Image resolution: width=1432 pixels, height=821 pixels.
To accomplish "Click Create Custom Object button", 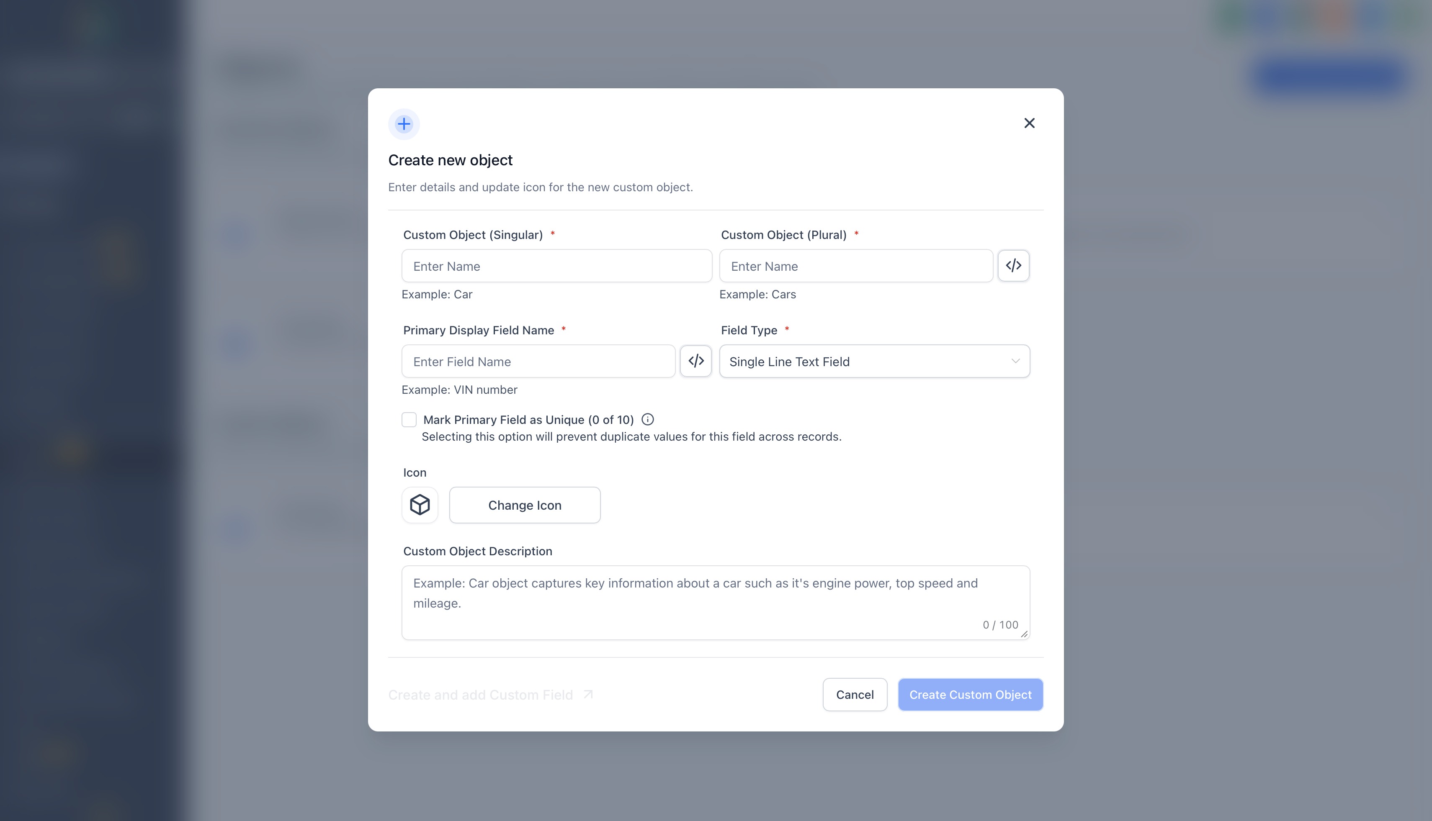I will click(970, 695).
